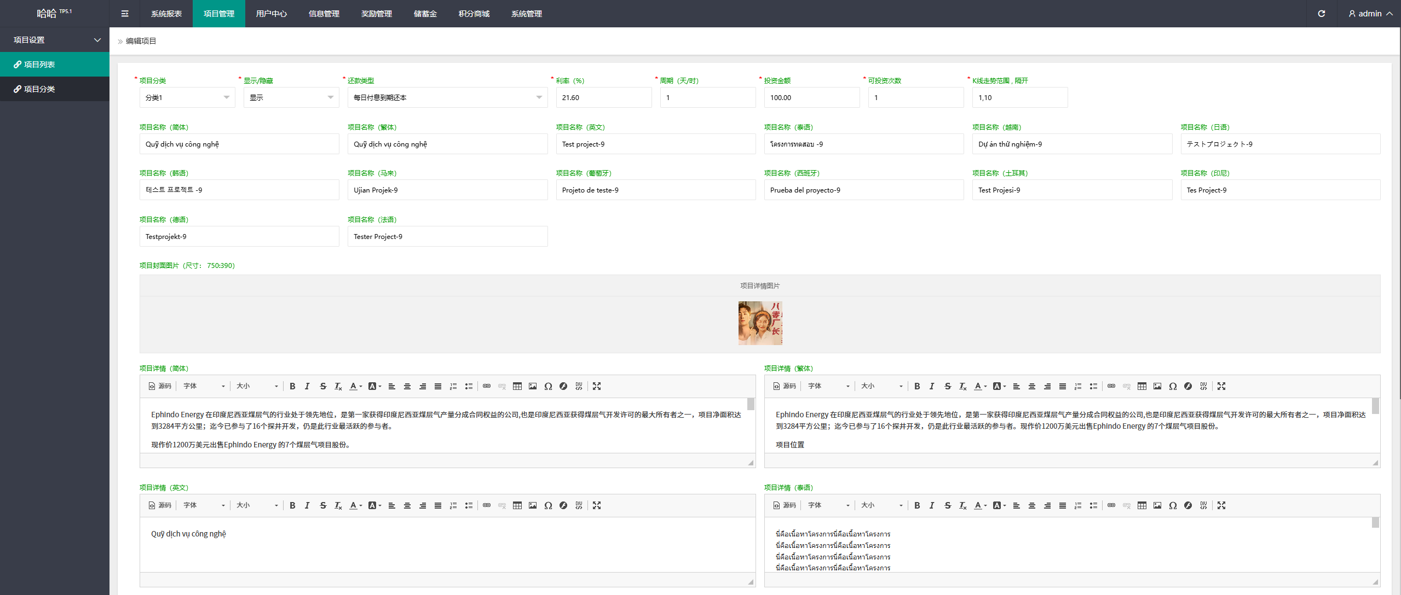This screenshot has width=1401, height=595.
Task: Insert image in 简体 editor
Action: [x=533, y=386]
